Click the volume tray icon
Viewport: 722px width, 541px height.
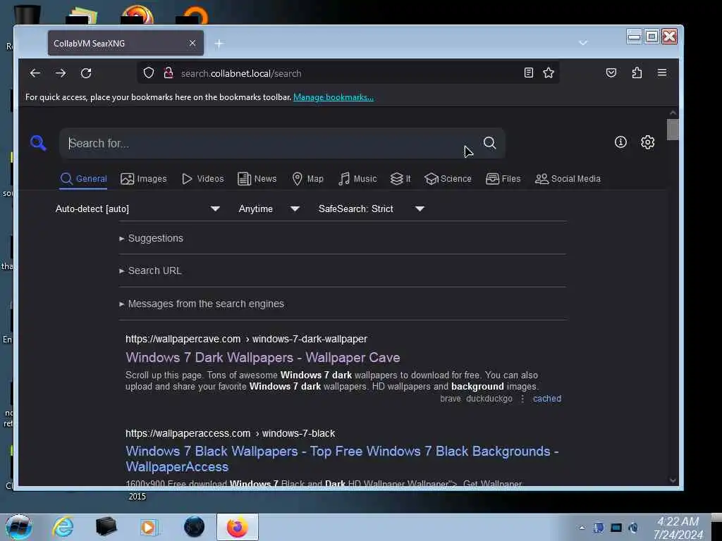tap(634, 528)
